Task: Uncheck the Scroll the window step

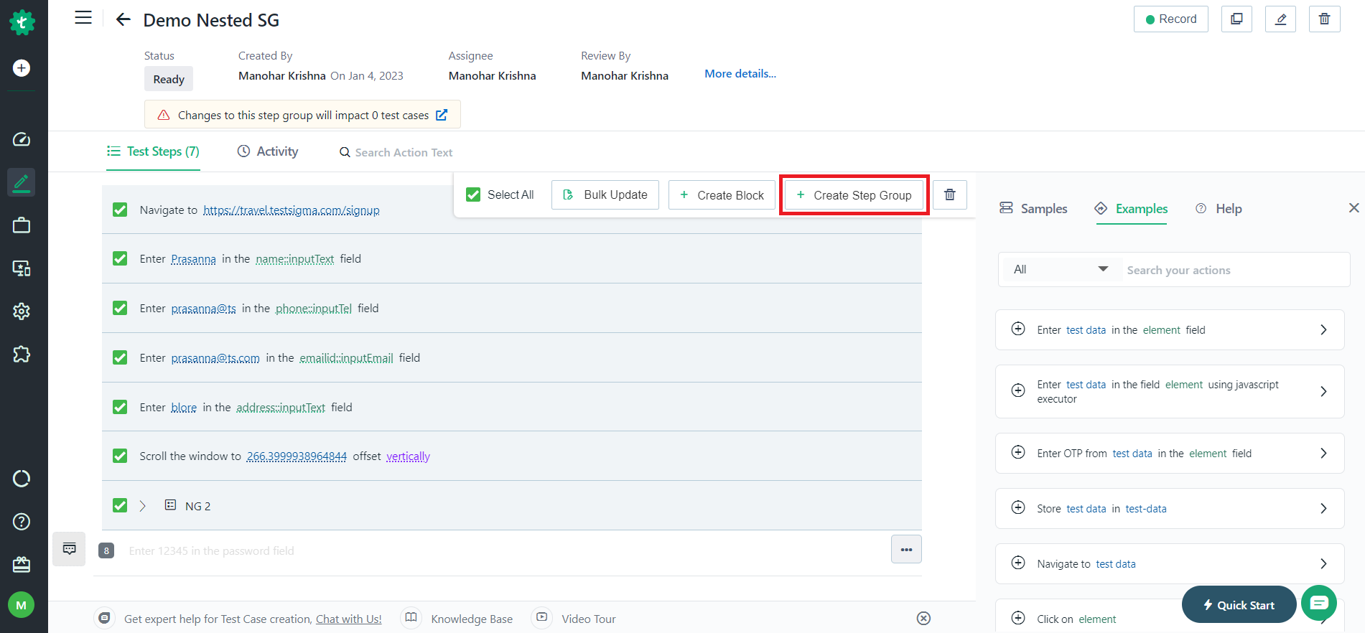Action: click(x=120, y=456)
